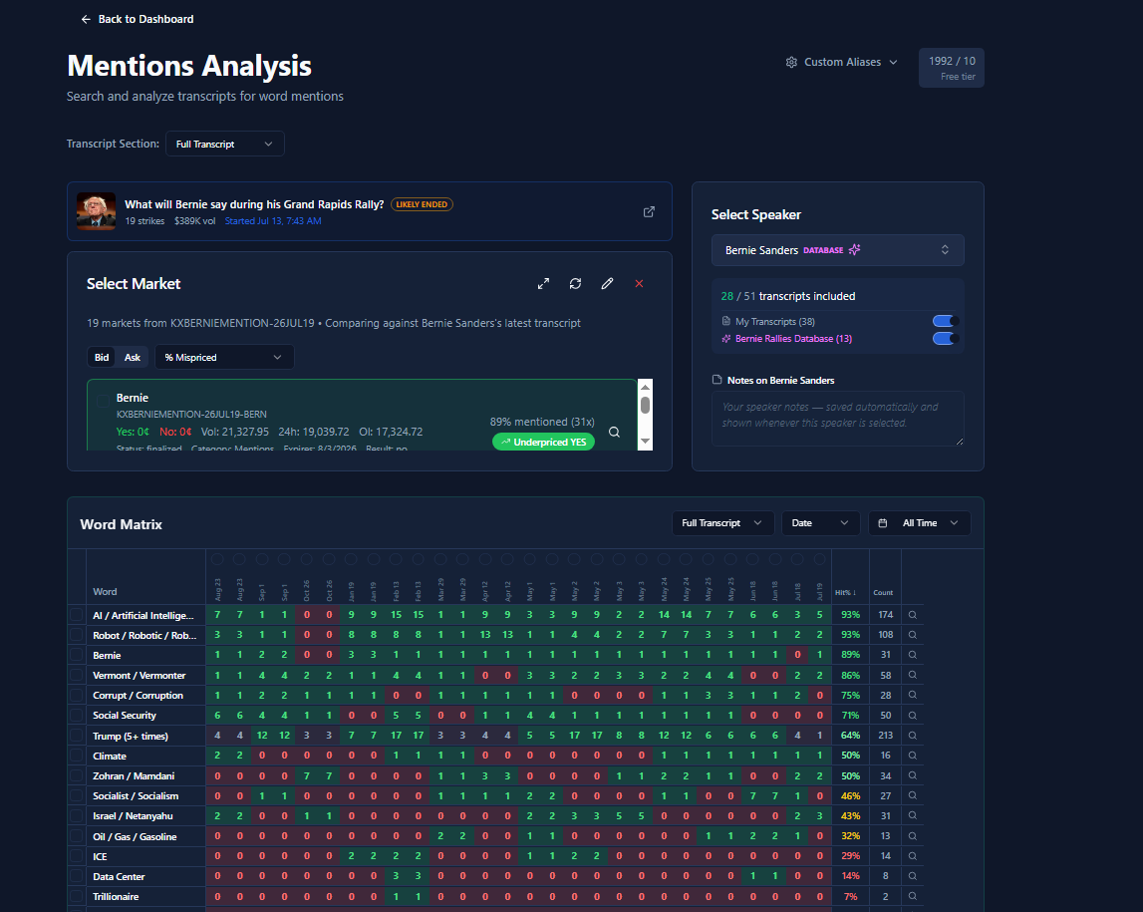Click the Underpriced YES badge
The width and height of the screenshot is (1143, 912).
pos(544,442)
